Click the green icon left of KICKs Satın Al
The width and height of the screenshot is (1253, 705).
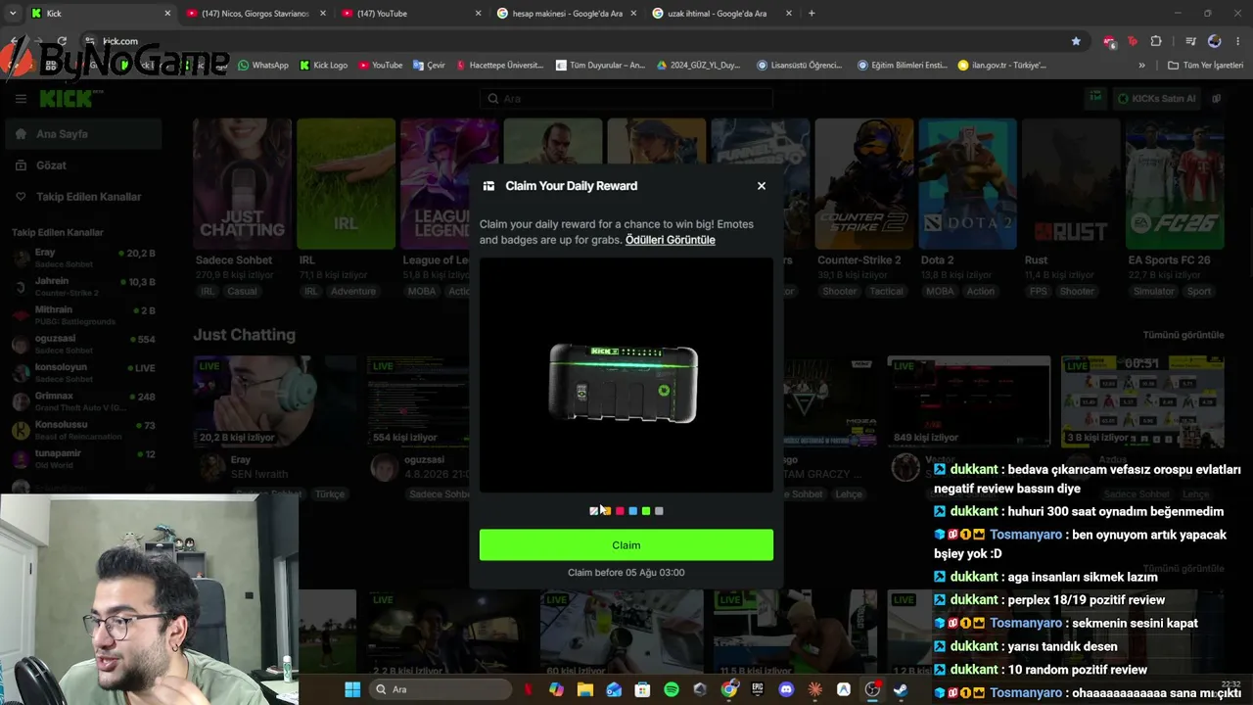1095,98
